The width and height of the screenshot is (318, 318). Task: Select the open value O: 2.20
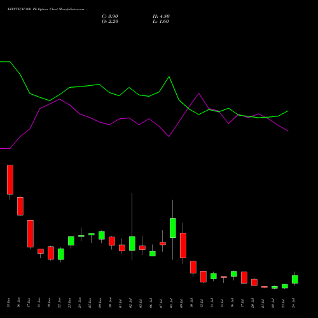click(x=110, y=22)
